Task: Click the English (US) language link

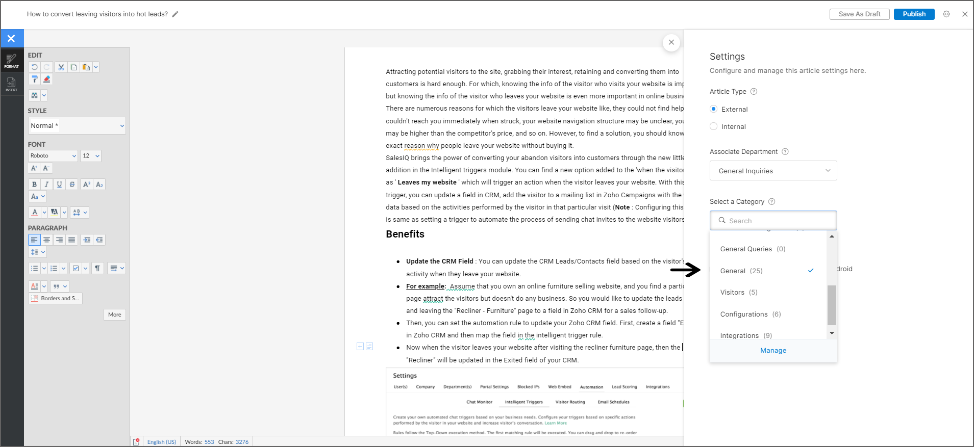Action: (x=162, y=442)
